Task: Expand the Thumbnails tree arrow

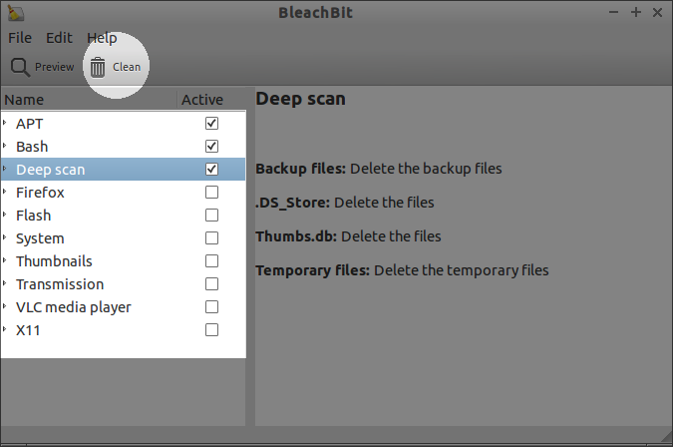Action: 6,261
